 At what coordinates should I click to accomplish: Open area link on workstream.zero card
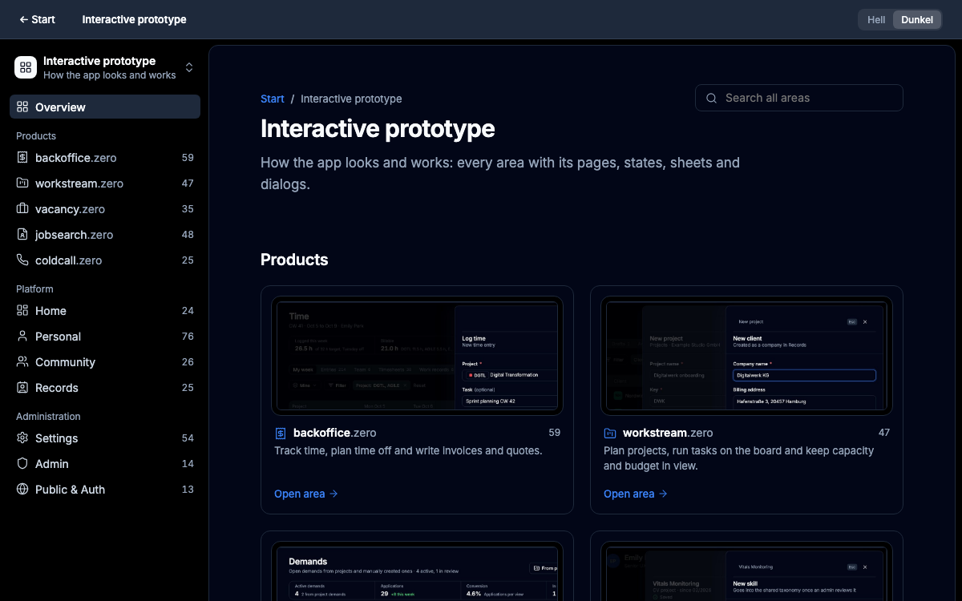(636, 494)
